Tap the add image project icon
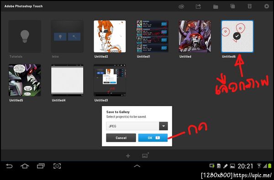Screen dimensions: 274x180 coord(145,155)
